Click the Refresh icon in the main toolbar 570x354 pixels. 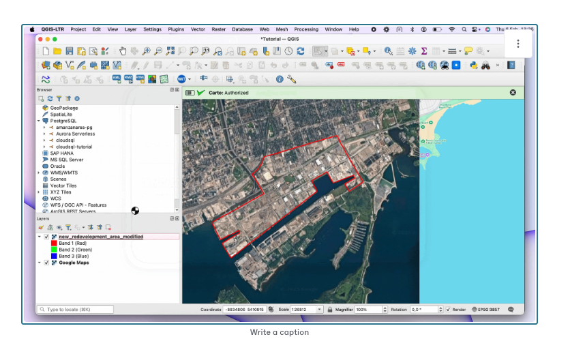click(x=301, y=51)
